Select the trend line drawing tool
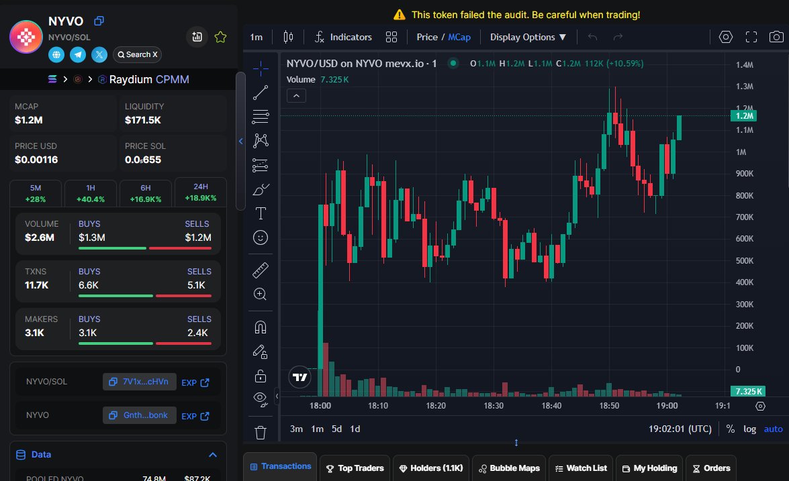 coord(260,93)
